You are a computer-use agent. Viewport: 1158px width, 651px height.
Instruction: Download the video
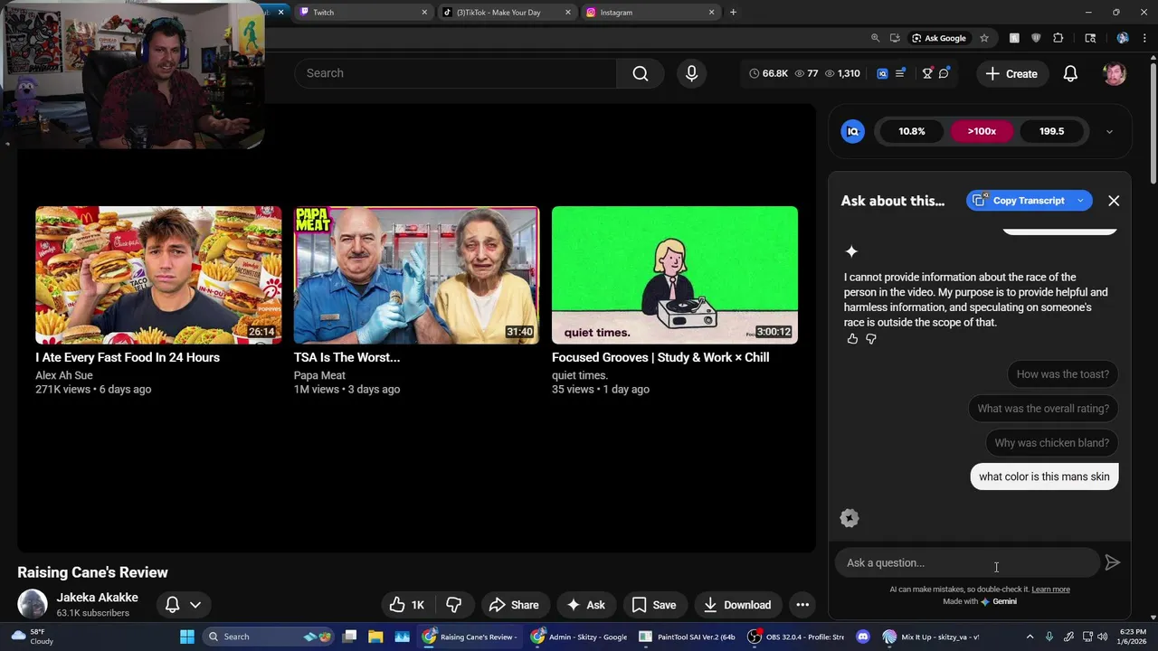[x=737, y=605]
